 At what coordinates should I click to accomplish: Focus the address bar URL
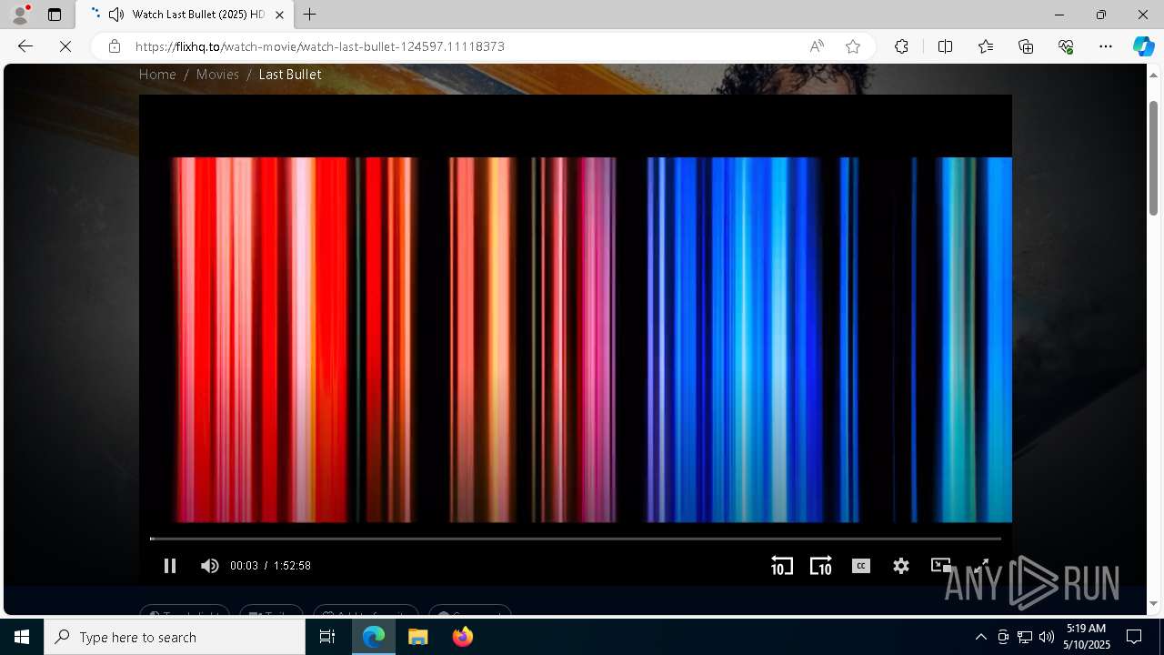(x=320, y=46)
